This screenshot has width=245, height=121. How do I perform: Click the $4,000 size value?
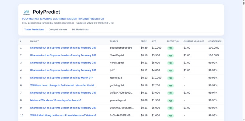pos(156,70)
